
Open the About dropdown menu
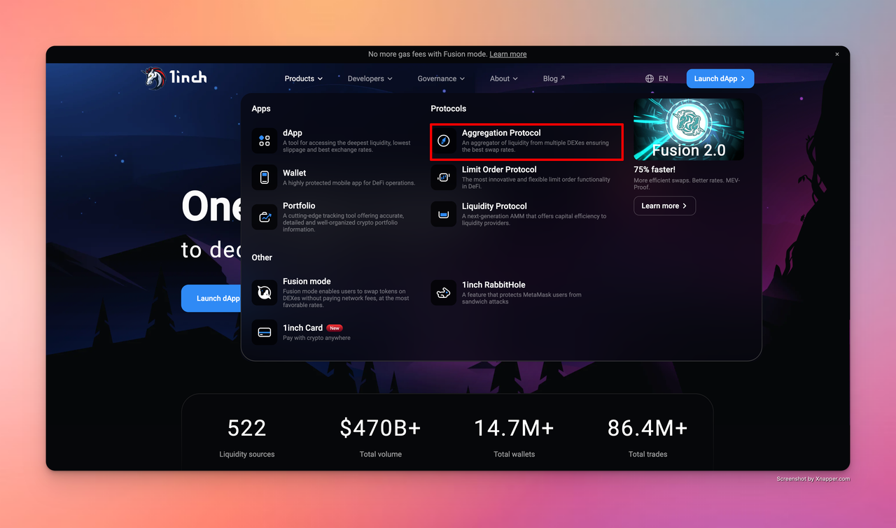[x=503, y=79]
